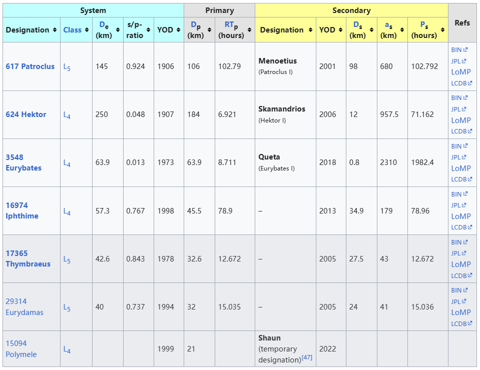Open the 617 Patroclus article link
Viewport: 480px width, 370px height.
pyautogui.click(x=30, y=66)
